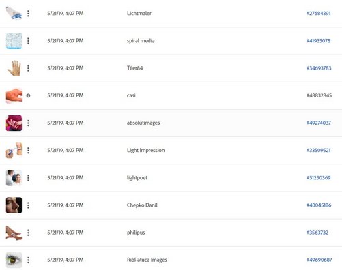
Task: Open the kebab menu for Chepko Danil
Action: point(28,205)
